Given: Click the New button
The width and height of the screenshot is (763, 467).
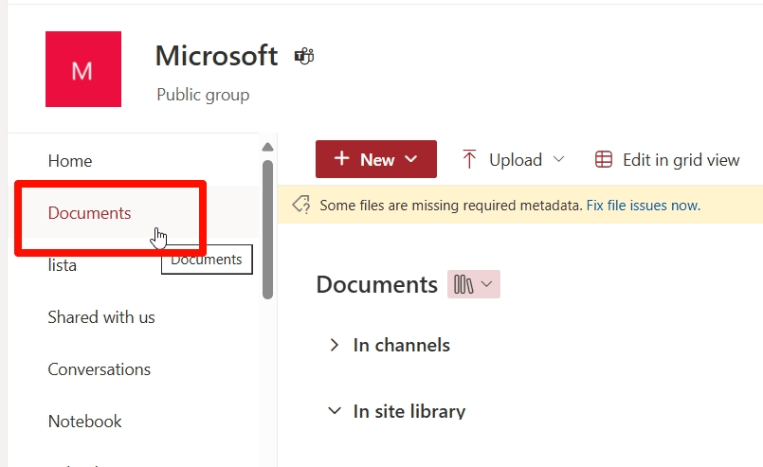Looking at the screenshot, I should 376,159.
